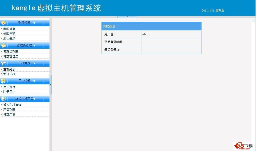Click the 管理员管理 section header
Screen dimensions: 256x151
pyautogui.click(x=25, y=46)
